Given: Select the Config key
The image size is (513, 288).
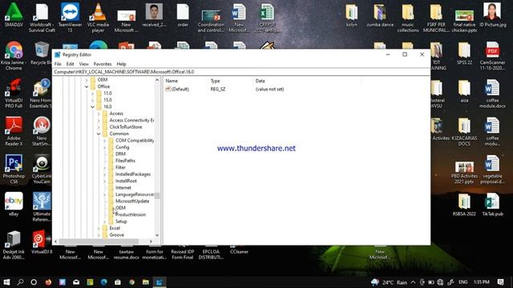Looking at the screenshot, I should (x=122, y=147).
